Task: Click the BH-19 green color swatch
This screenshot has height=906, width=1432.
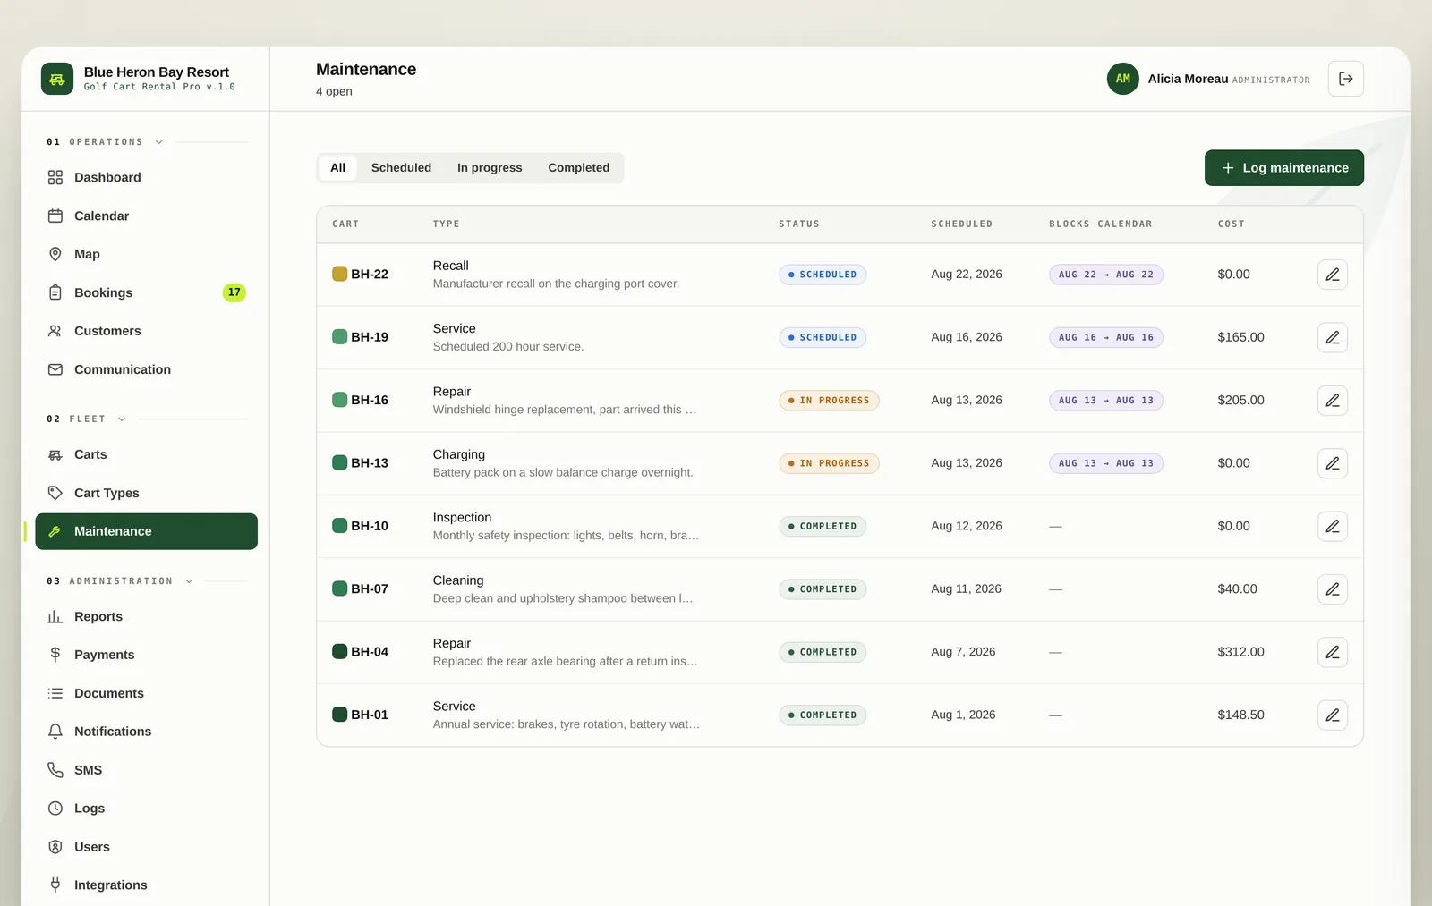Action: [340, 337]
